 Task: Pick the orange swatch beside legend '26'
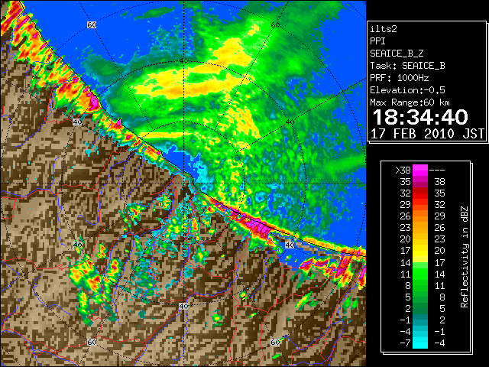(420, 216)
